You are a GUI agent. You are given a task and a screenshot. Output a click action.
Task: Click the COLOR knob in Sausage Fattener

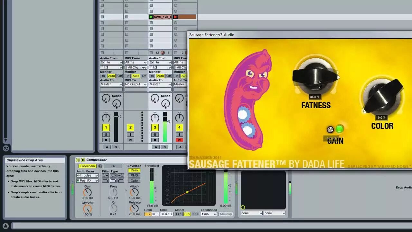382,96
